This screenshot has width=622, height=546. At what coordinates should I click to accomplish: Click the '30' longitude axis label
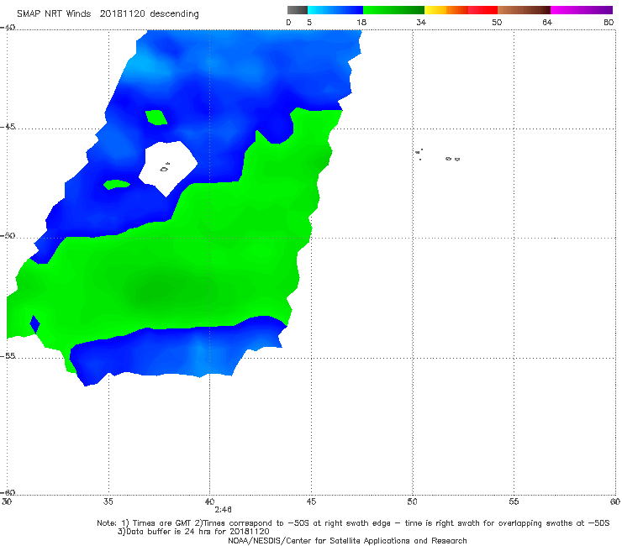[7, 501]
